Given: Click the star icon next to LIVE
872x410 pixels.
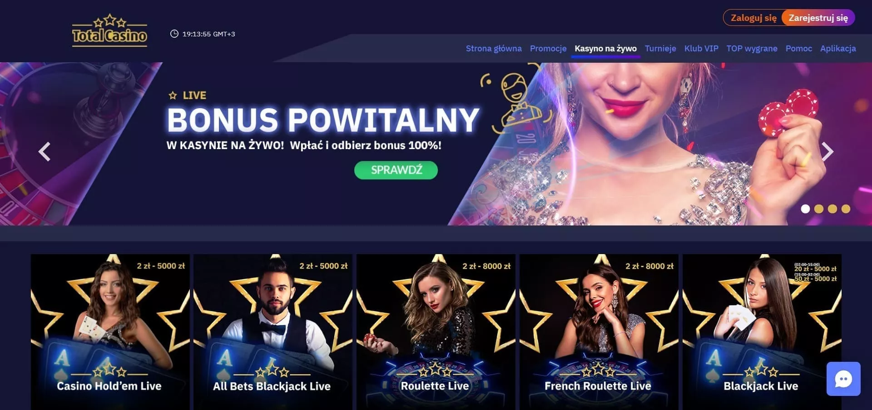Looking at the screenshot, I should tap(173, 95).
